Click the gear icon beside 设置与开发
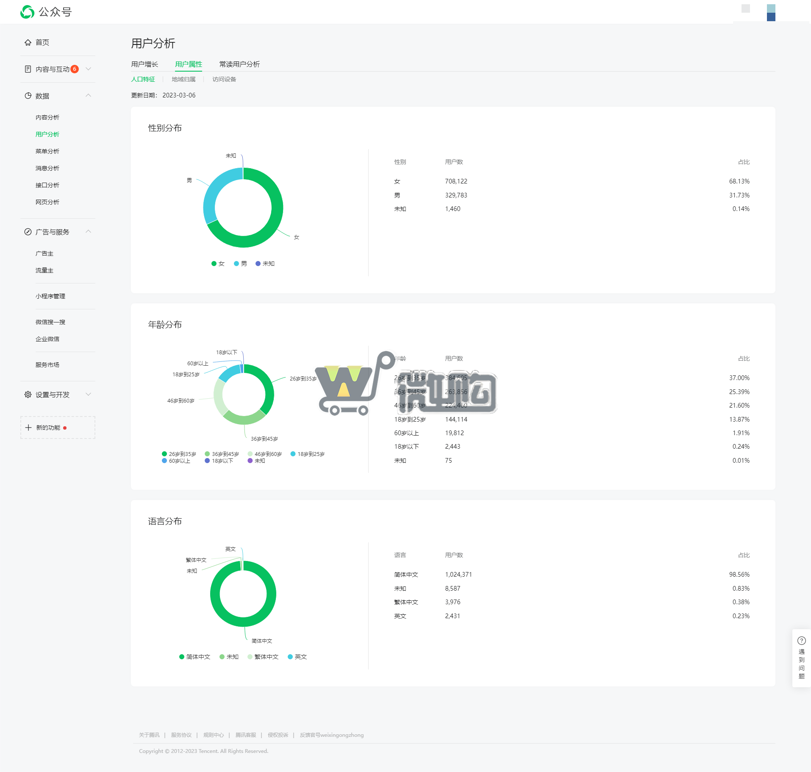 28,394
